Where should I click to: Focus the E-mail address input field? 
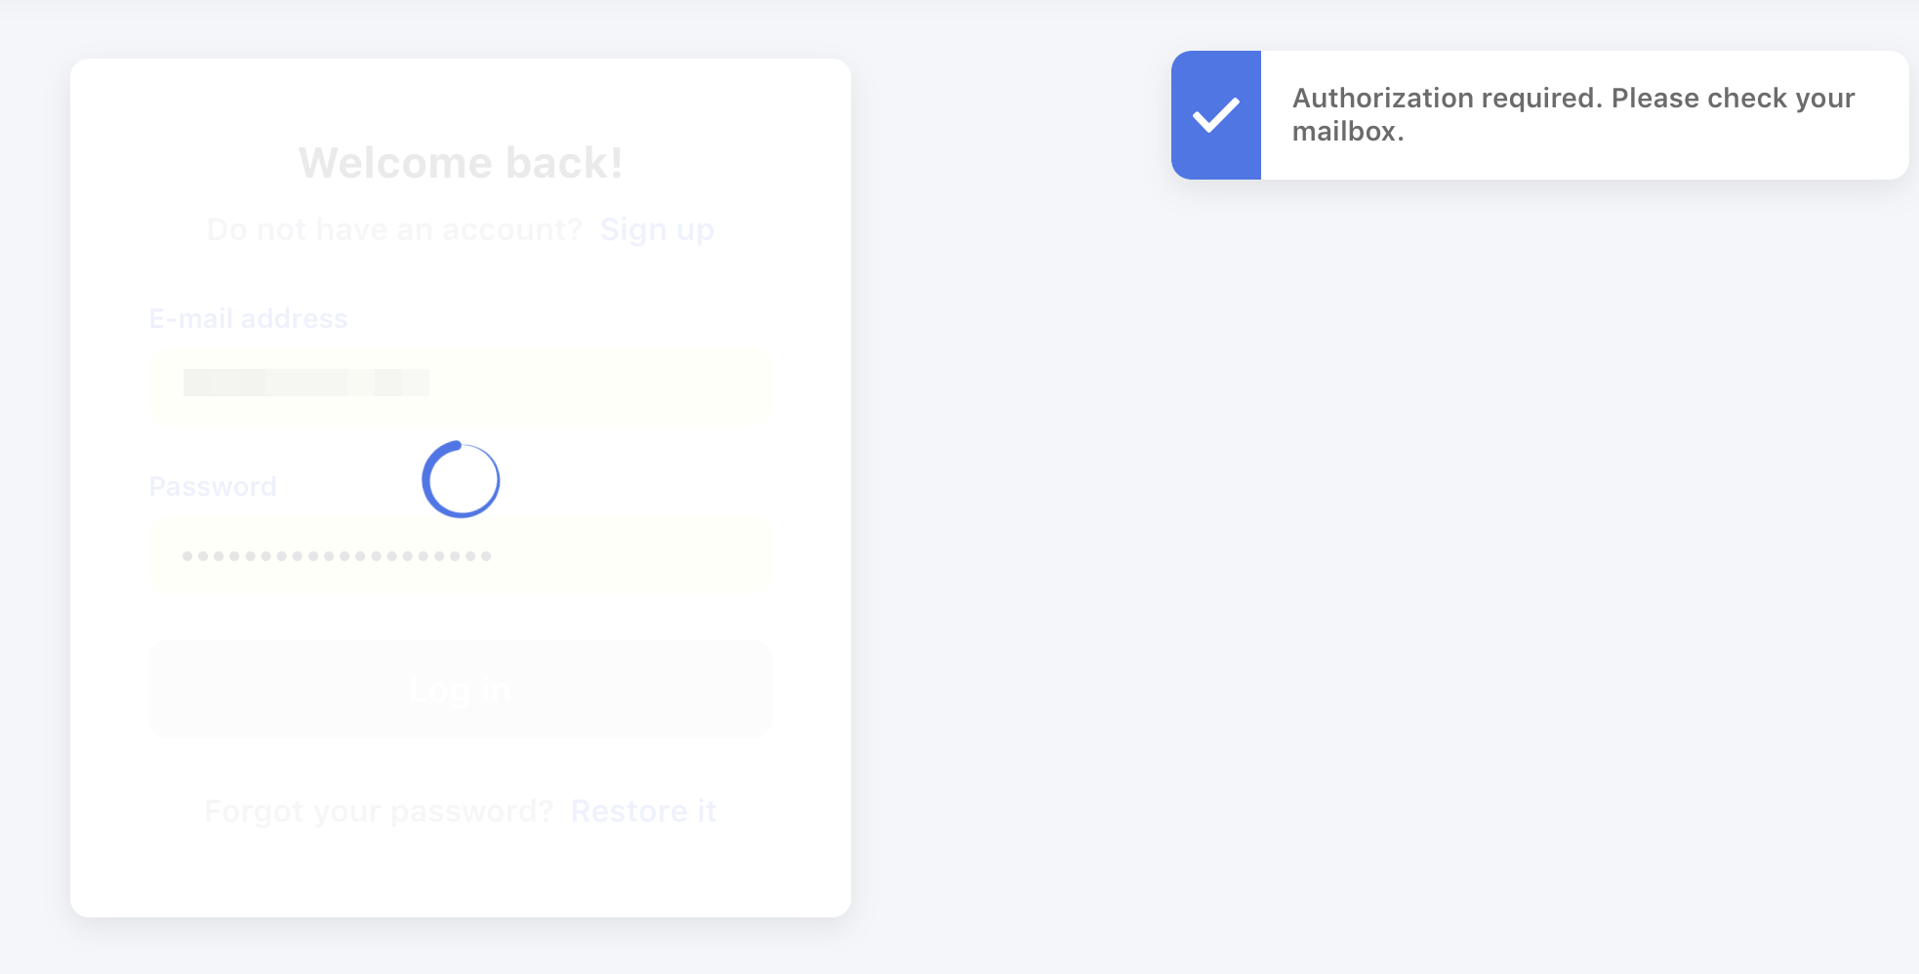tap(461, 384)
